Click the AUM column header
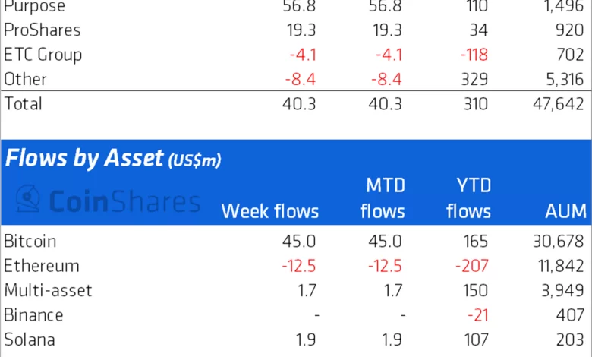The height and width of the screenshot is (357, 592). click(x=565, y=211)
